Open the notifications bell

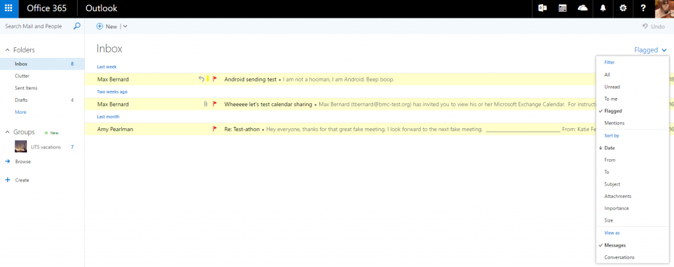(603, 9)
